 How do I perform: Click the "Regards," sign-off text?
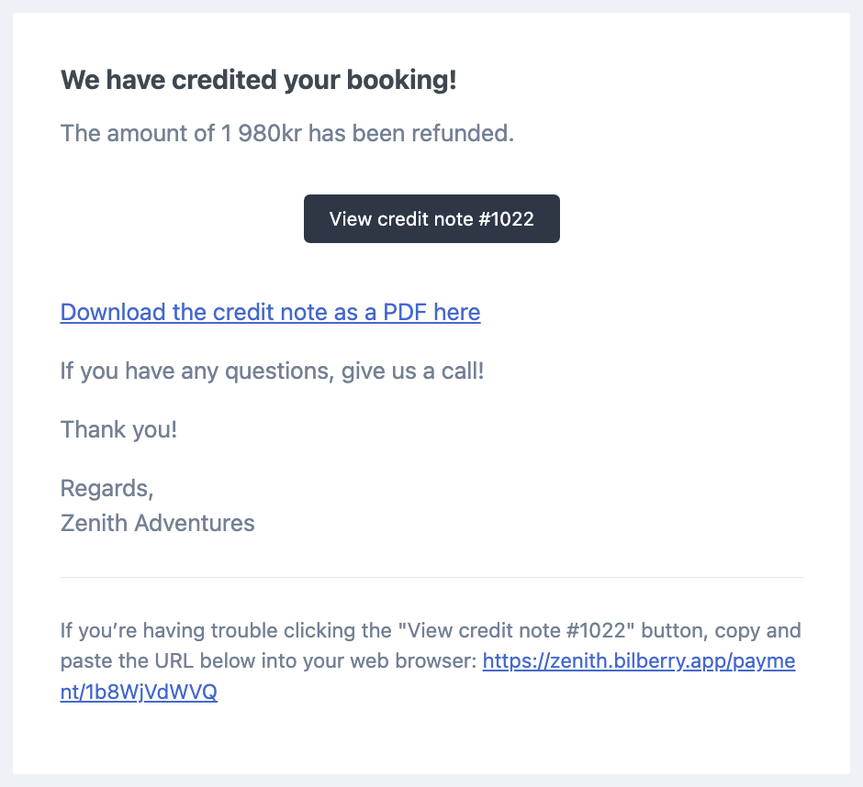tap(106, 488)
